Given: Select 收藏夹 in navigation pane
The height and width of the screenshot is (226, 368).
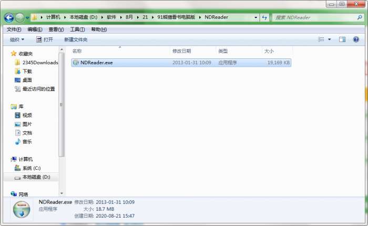Looking at the screenshot, I should [25, 54].
